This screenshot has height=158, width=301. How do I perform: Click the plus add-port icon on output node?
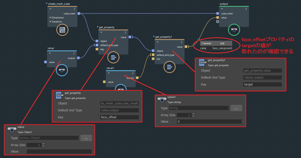(x=218, y=22)
